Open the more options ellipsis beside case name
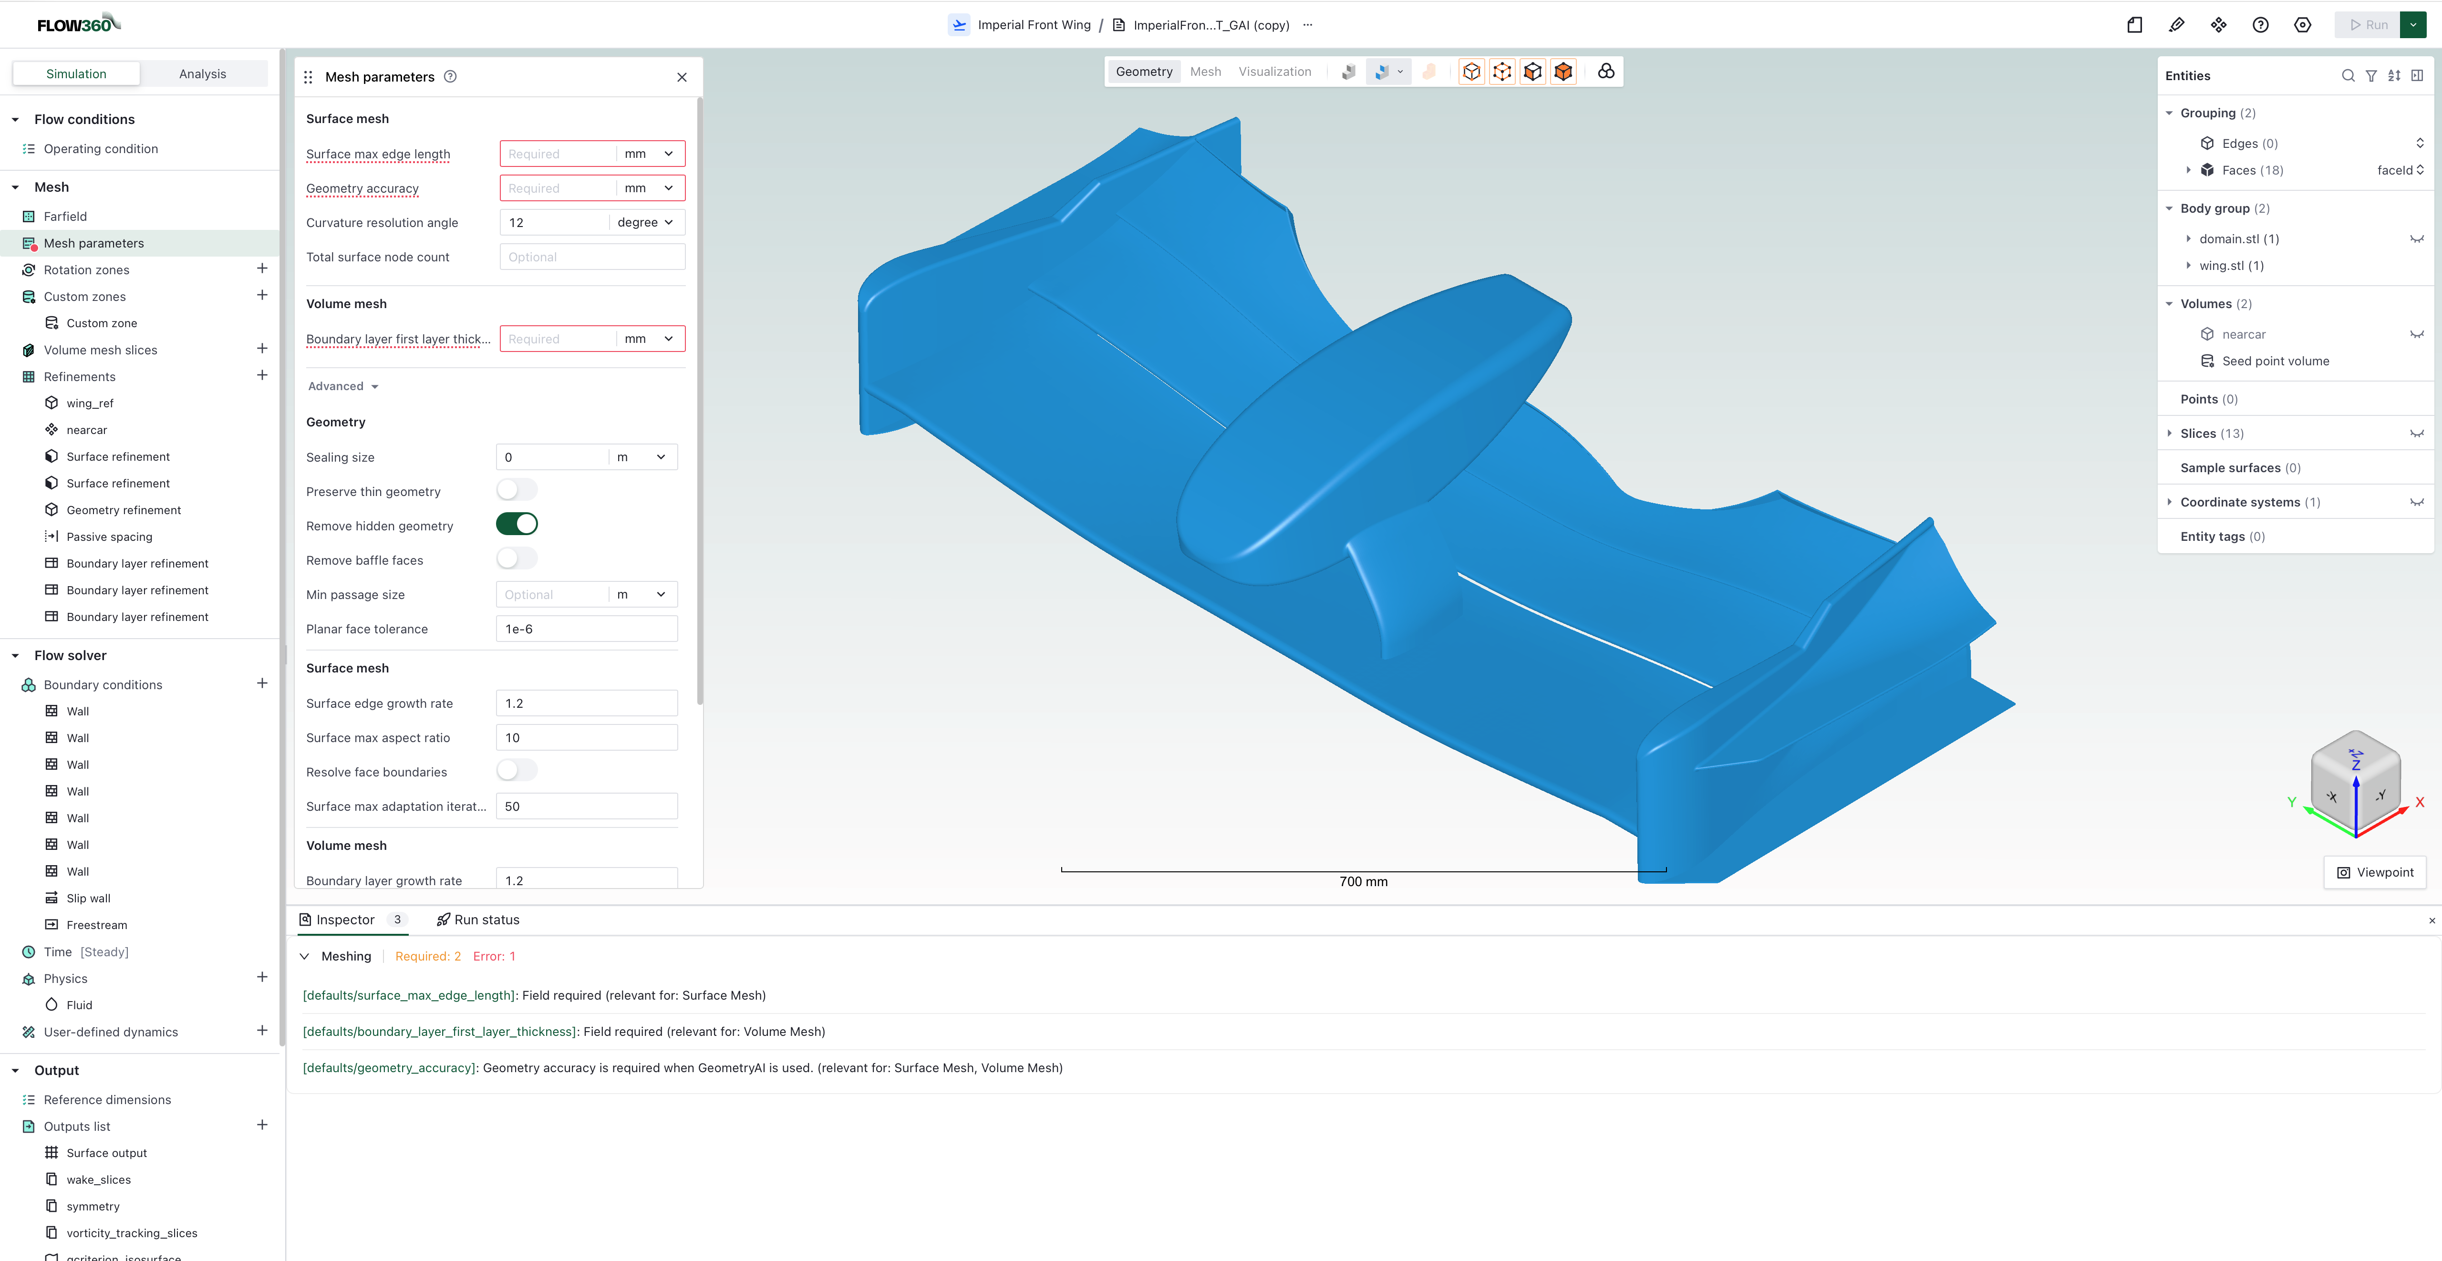The image size is (2442, 1261). (1308, 26)
